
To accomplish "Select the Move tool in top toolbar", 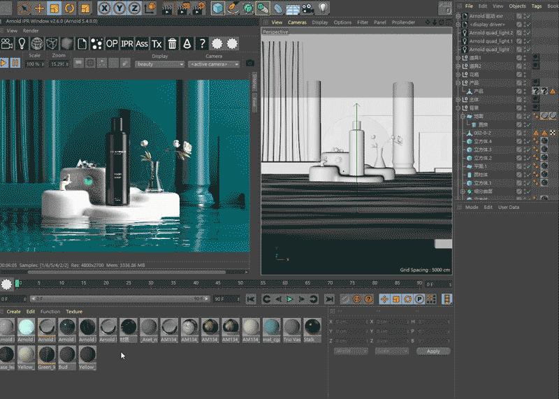I will (39, 8).
